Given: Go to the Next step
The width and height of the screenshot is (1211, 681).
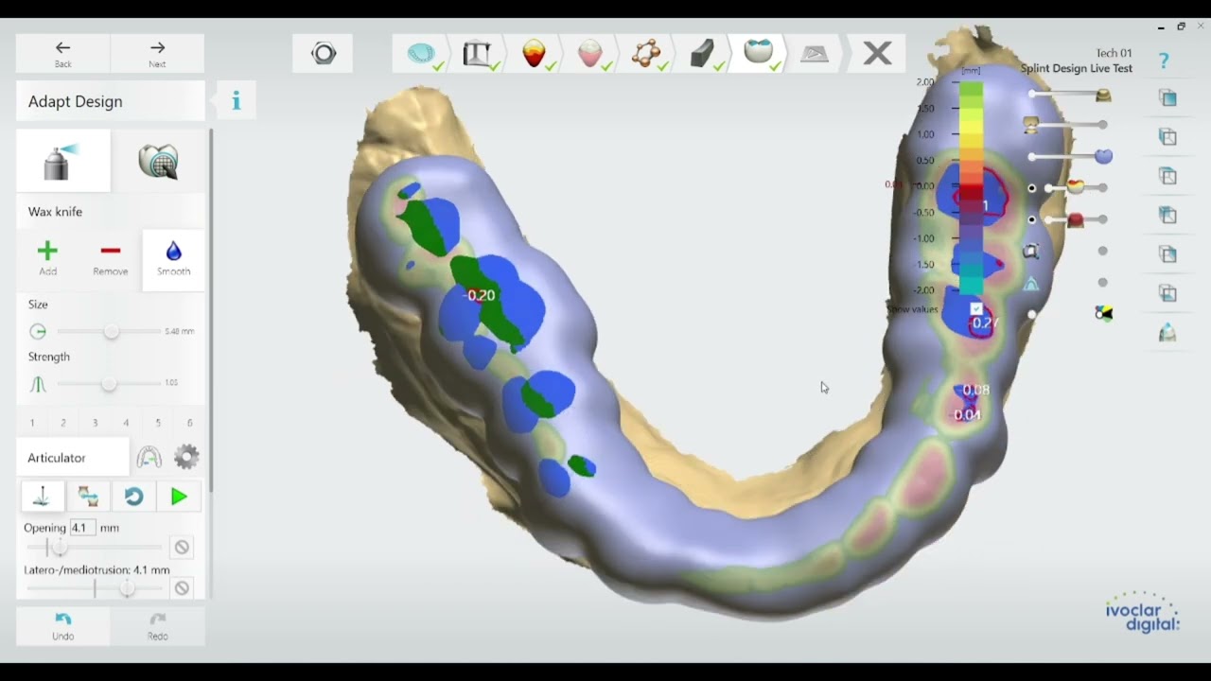Looking at the screenshot, I should pyautogui.click(x=157, y=54).
